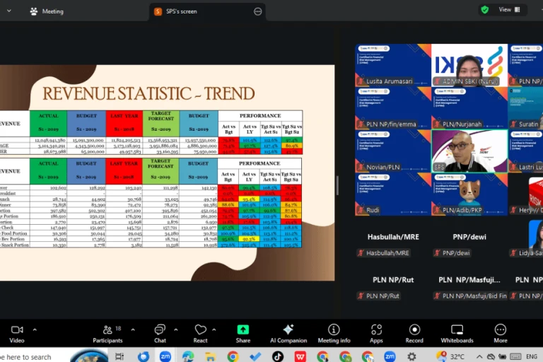The height and width of the screenshot is (362, 543).
Task: Select Hasbullah/MRE participant tile
Action: pyautogui.click(x=392, y=237)
